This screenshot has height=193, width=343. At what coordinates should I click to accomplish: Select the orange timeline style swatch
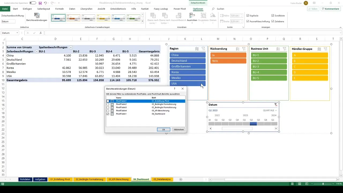(x=73, y=18)
